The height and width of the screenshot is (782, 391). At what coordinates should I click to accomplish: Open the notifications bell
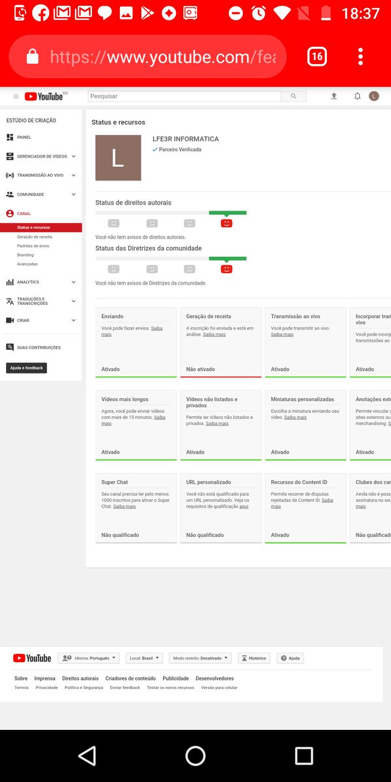pos(357,96)
